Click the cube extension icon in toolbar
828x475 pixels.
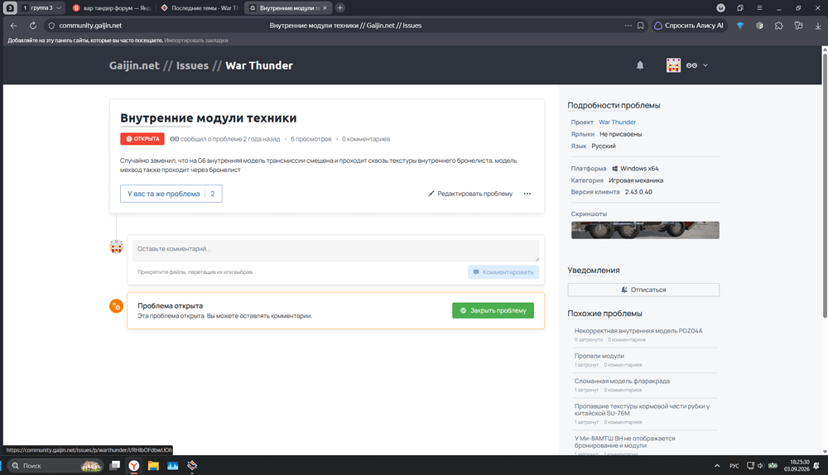tap(759, 26)
